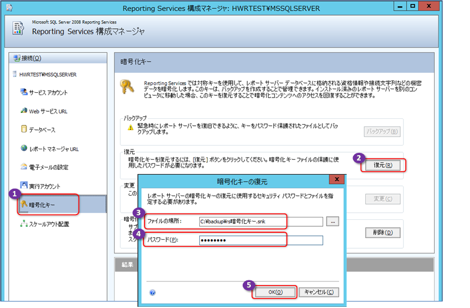Confirm the restore dialog with OK(O)
The height and width of the screenshot is (308, 470).
[x=275, y=292]
